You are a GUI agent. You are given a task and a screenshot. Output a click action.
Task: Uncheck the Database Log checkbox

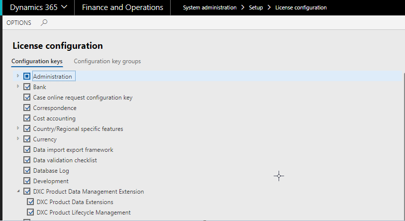[x=27, y=170]
